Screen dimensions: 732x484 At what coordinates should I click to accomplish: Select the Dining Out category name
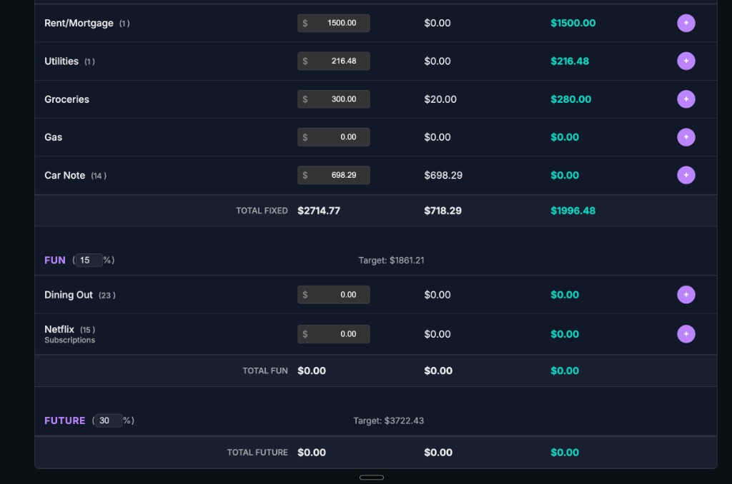69,295
